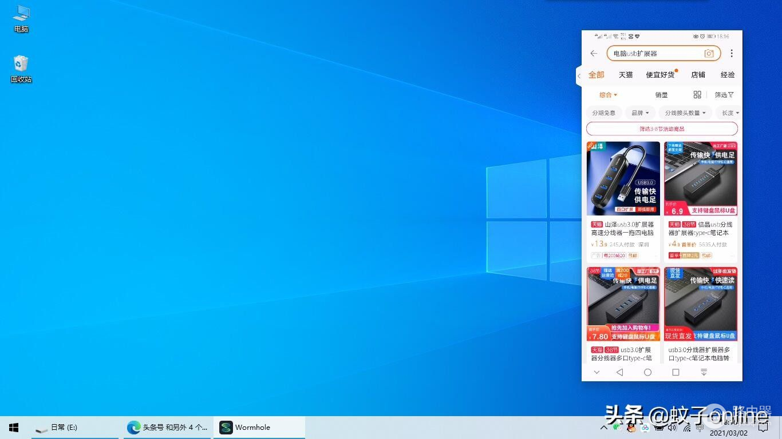Screen dimensions: 782x439
Task: Open 山泽 USB3.0 hub product image
Action: point(623,178)
